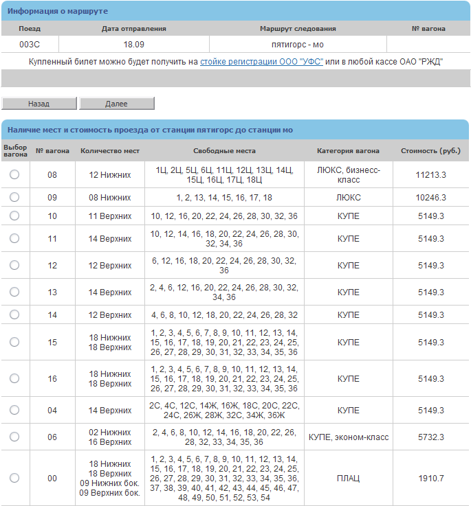The image size is (471, 506).
Task: Select radio button for wagon 08
Action: pyautogui.click(x=14, y=175)
